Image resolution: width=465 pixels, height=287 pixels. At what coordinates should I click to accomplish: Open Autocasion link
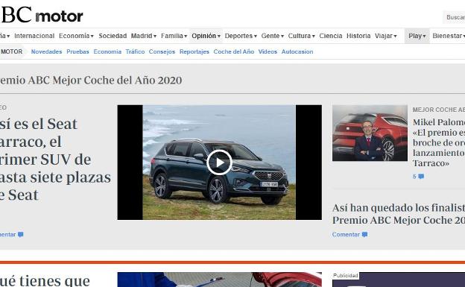tap(297, 51)
